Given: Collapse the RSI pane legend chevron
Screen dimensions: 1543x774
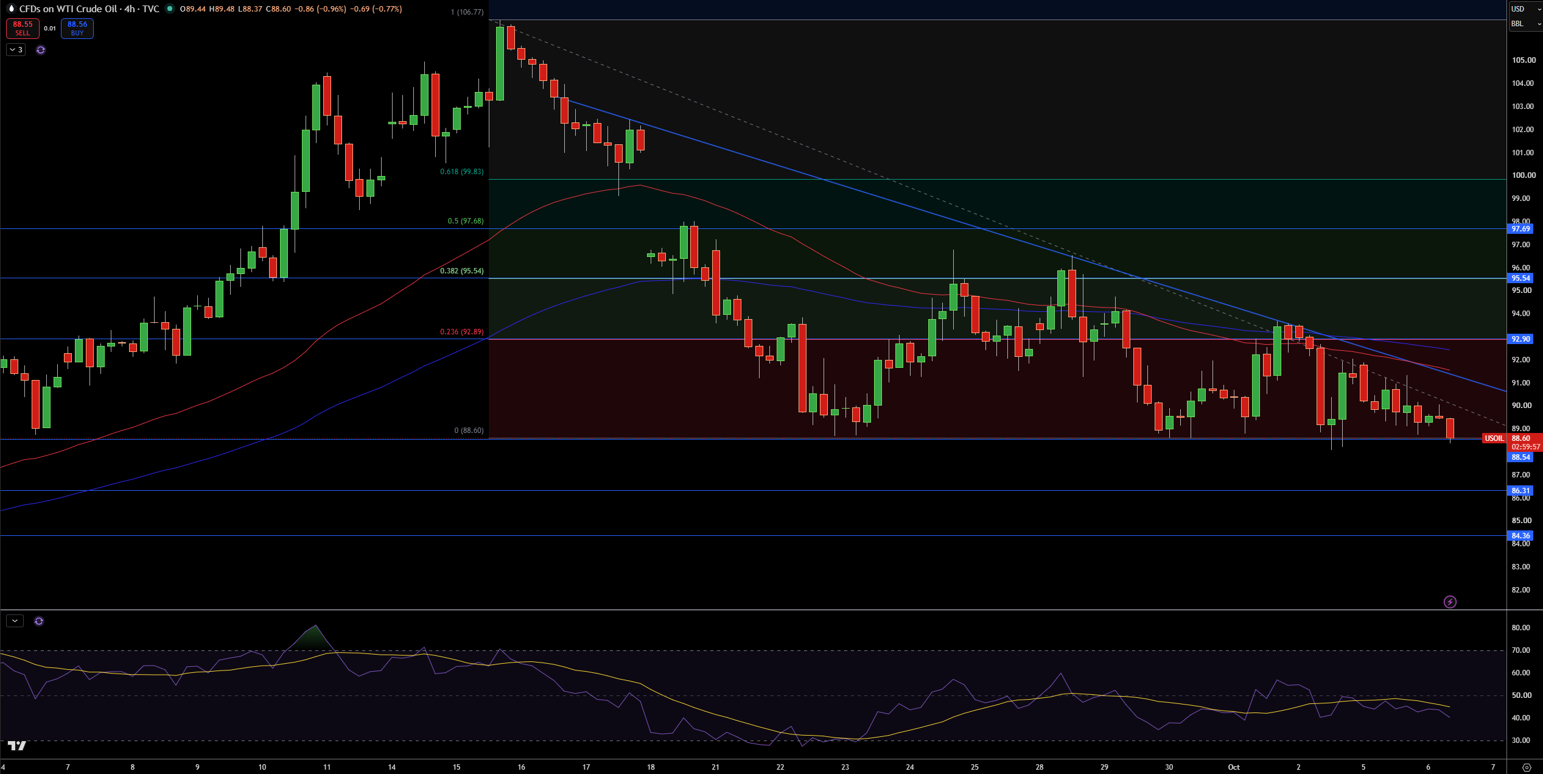Looking at the screenshot, I should point(15,621).
